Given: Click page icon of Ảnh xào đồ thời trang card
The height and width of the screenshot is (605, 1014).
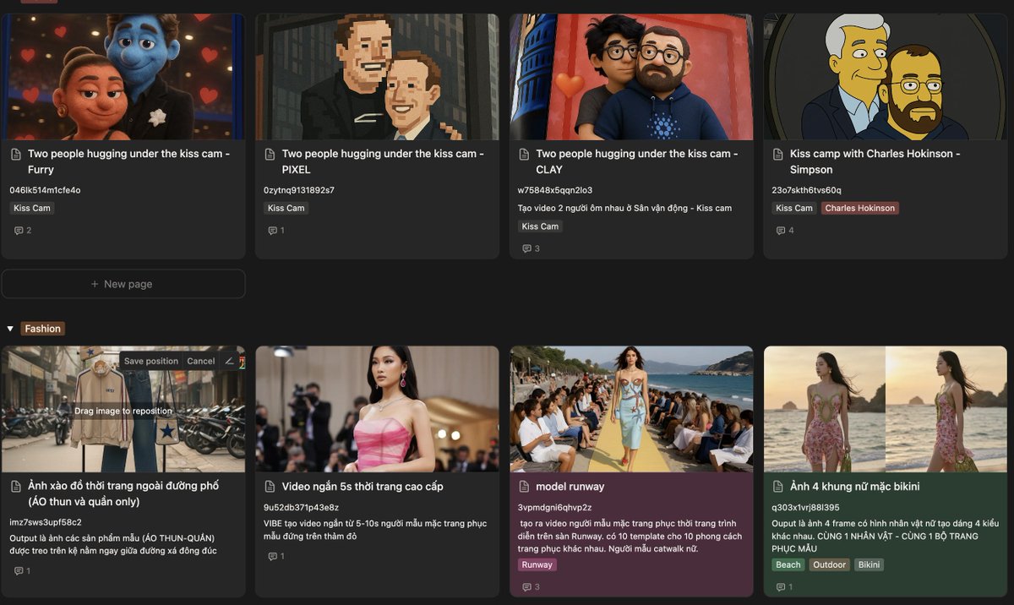Looking at the screenshot, I should 16,487.
